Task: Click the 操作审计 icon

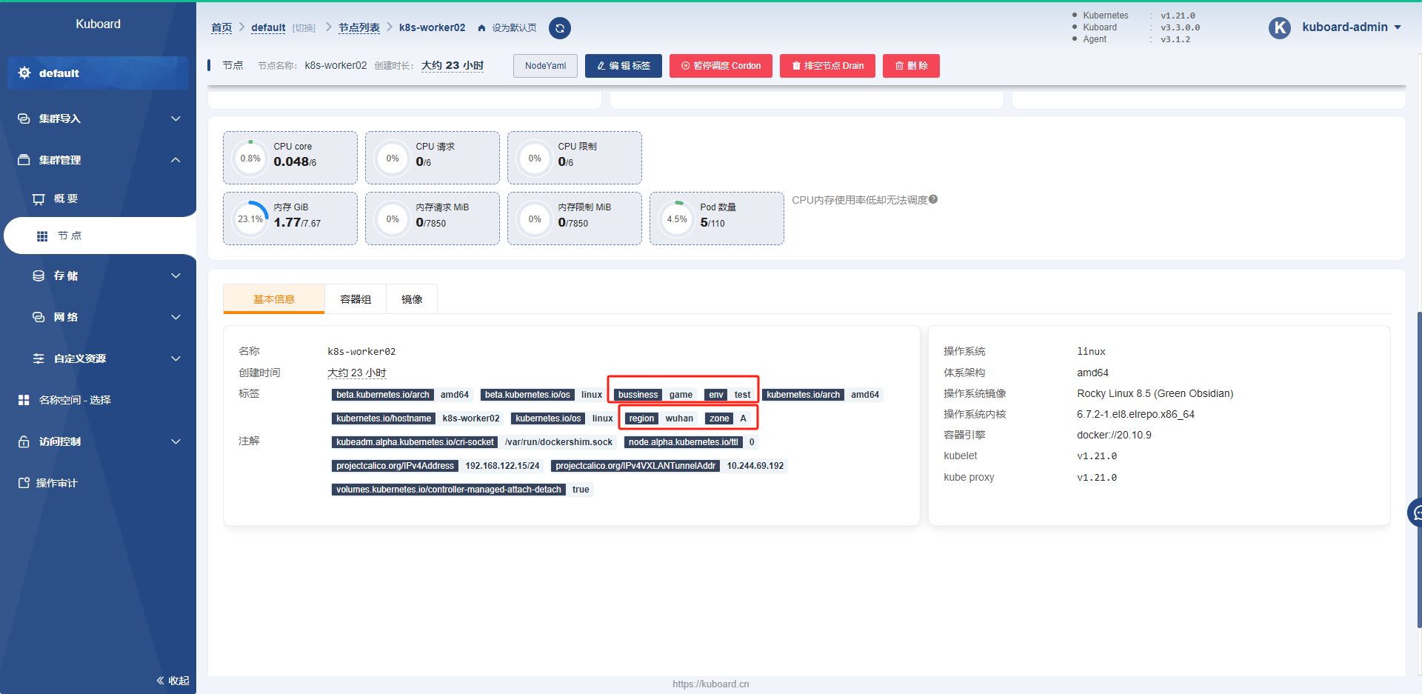Action: click(24, 483)
